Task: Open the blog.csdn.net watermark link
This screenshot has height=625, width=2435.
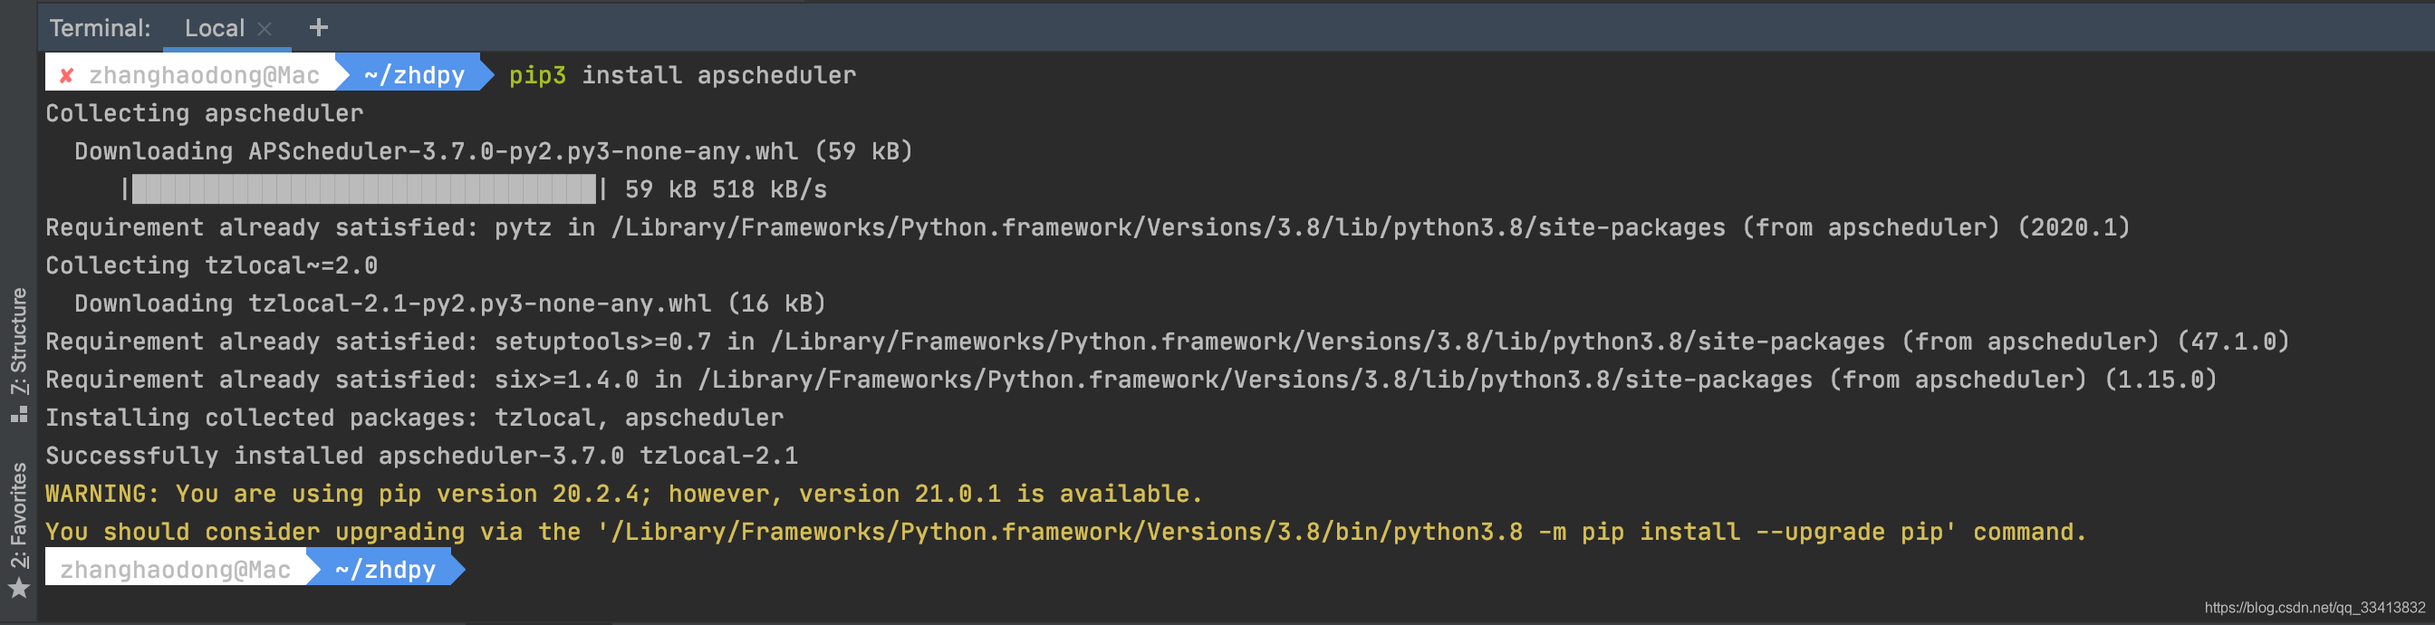Action: (x=2314, y=608)
